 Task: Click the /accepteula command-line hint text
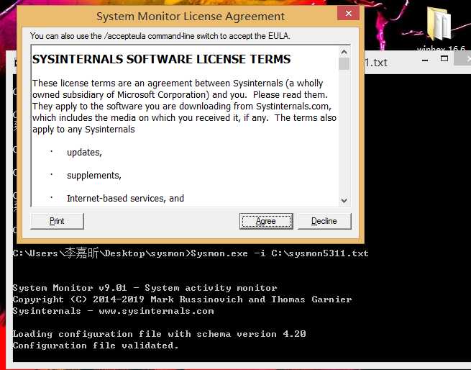click(160, 36)
